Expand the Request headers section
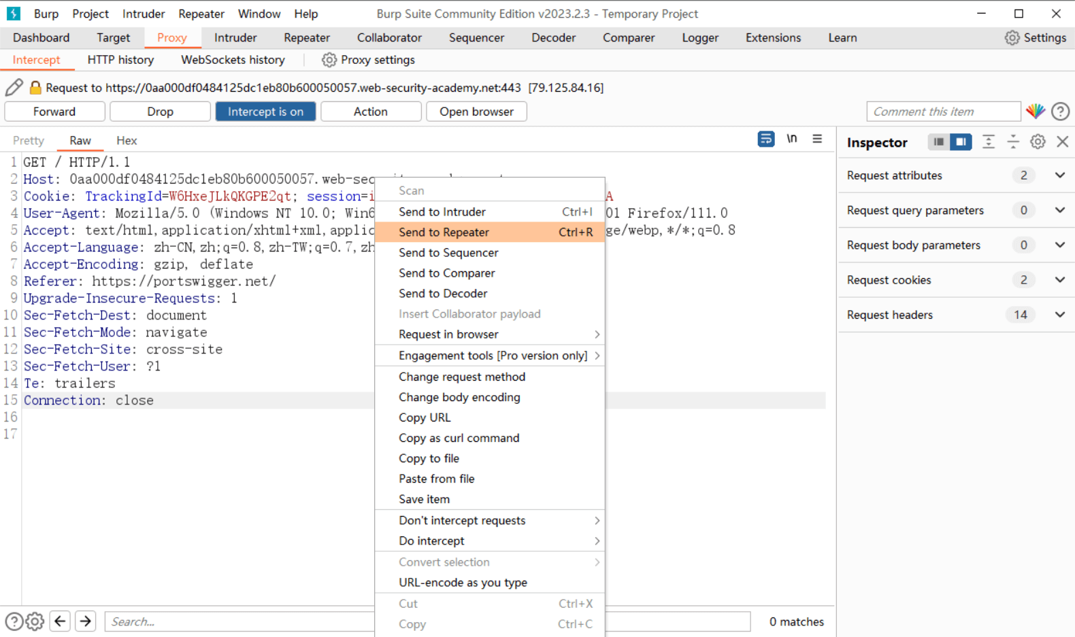Screen dimensions: 1075x637 click(1059, 315)
